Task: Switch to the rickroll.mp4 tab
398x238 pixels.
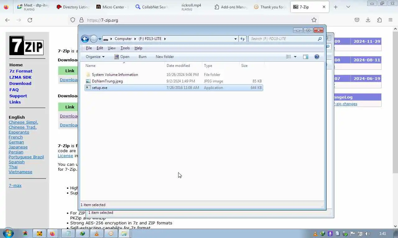Action: coord(191,7)
